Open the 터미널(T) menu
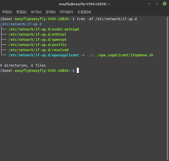This screenshot has height=161, width=169. pos(66,12)
